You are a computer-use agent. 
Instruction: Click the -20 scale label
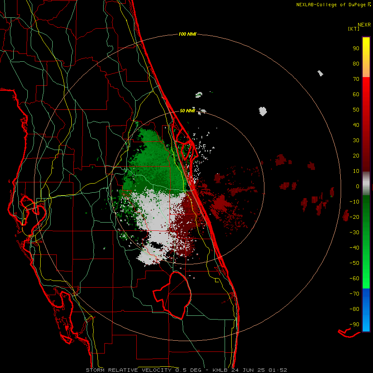coord(354,217)
